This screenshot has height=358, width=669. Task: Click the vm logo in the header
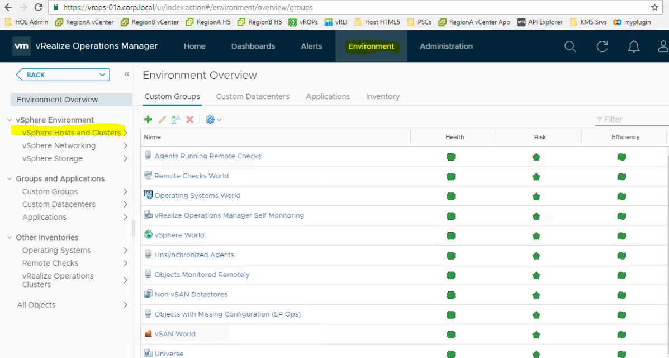point(21,46)
